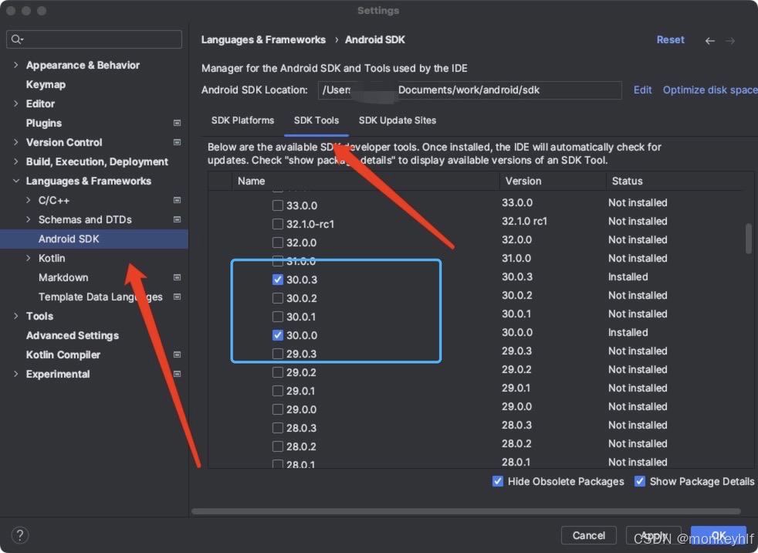This screenshot has width=758, height=553.
Task: Click the vertical scrollbar of SDK tools list
Action: pos(749,238)
